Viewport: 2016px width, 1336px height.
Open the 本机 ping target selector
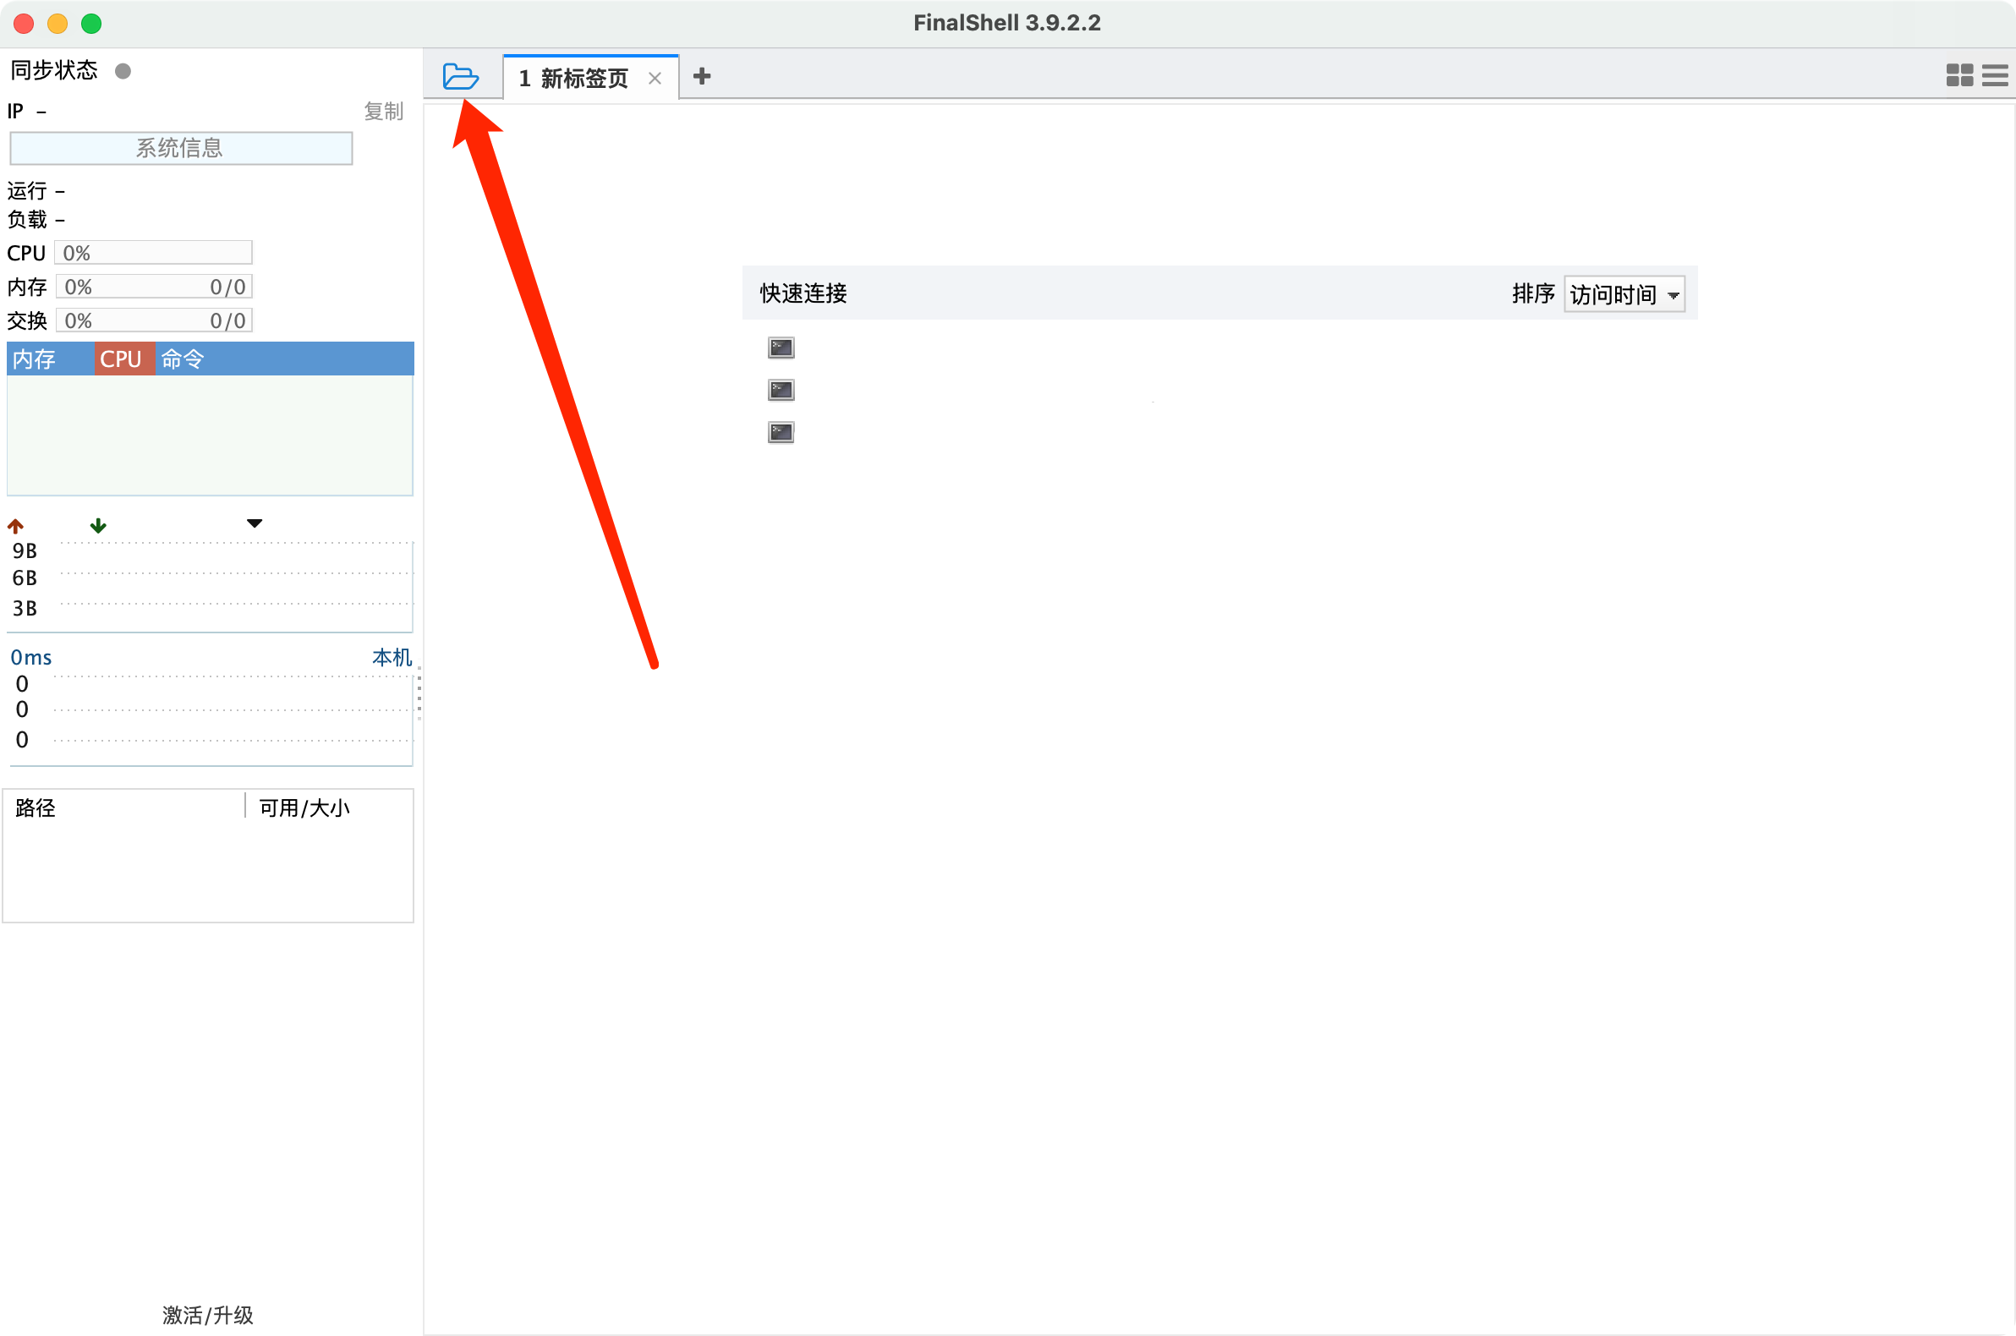point(390,657)
